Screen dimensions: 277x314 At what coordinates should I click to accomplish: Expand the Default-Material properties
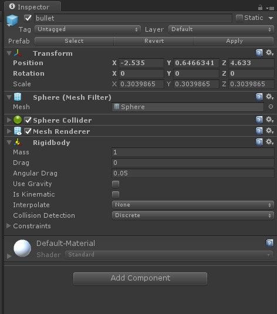click(9, 256)
